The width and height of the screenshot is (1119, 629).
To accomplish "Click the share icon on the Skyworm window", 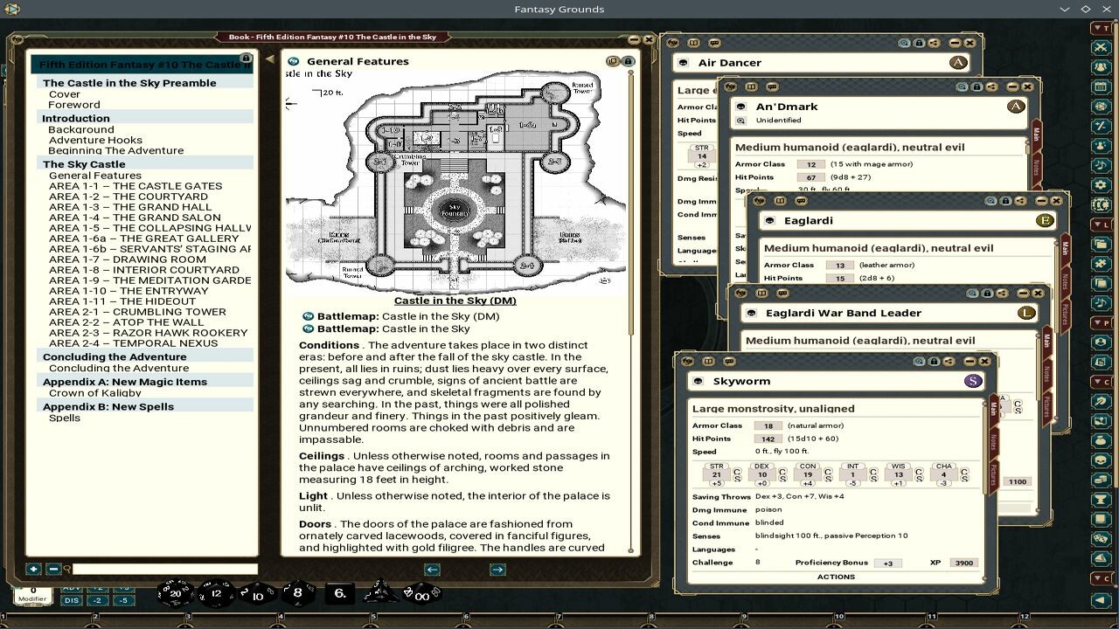I will (948, 361).
